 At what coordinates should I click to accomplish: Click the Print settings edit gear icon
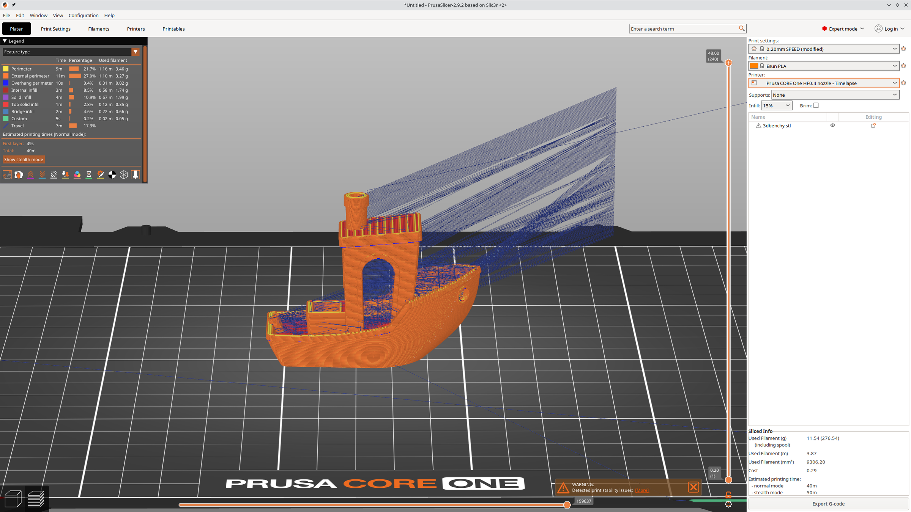pos(903,49)
